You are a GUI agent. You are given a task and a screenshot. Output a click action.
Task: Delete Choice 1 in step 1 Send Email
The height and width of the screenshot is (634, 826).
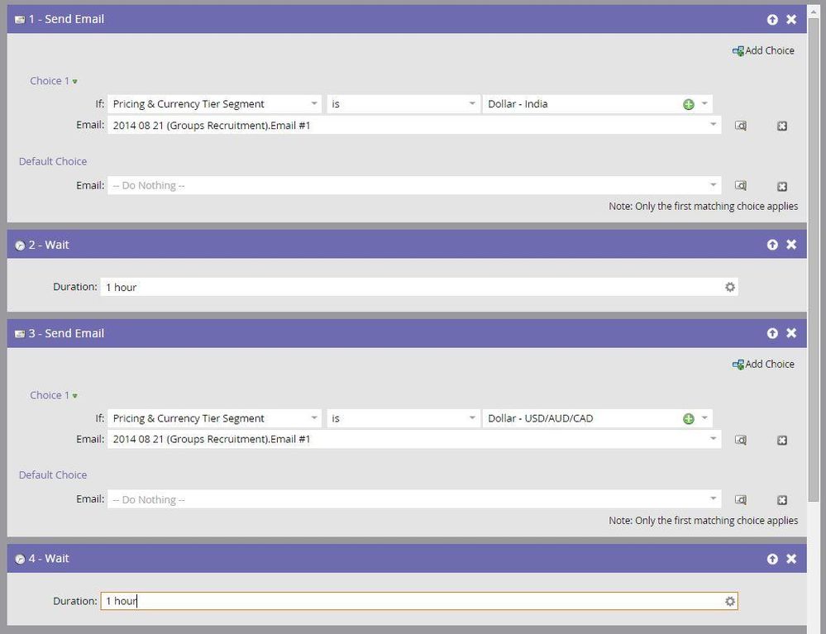click(x=782, y=126)
